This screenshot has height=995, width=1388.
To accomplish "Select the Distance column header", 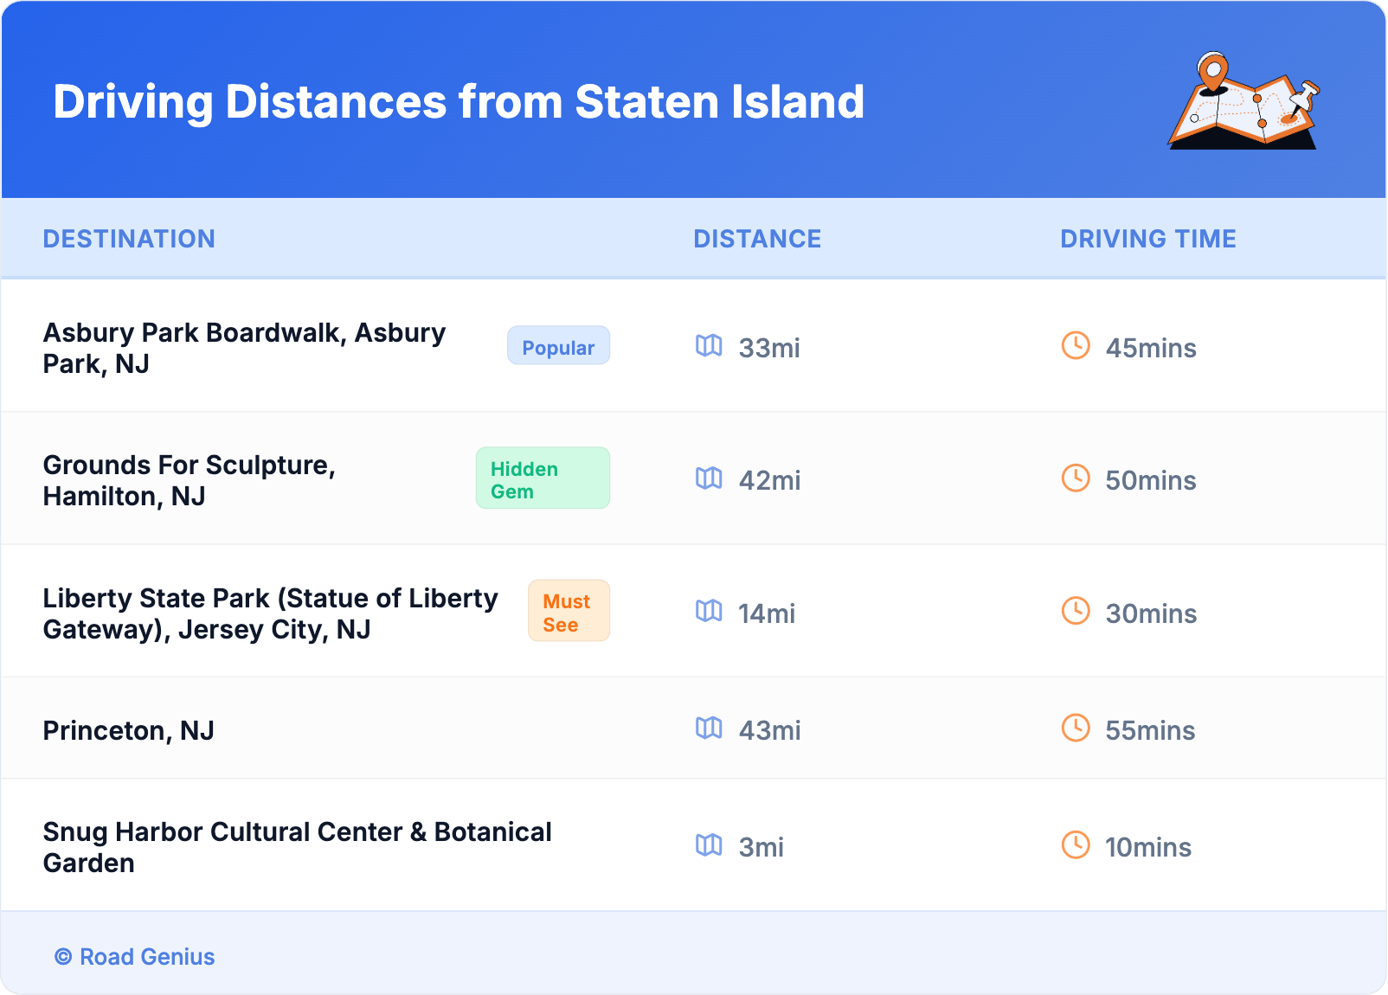I will tap(757, 239).
